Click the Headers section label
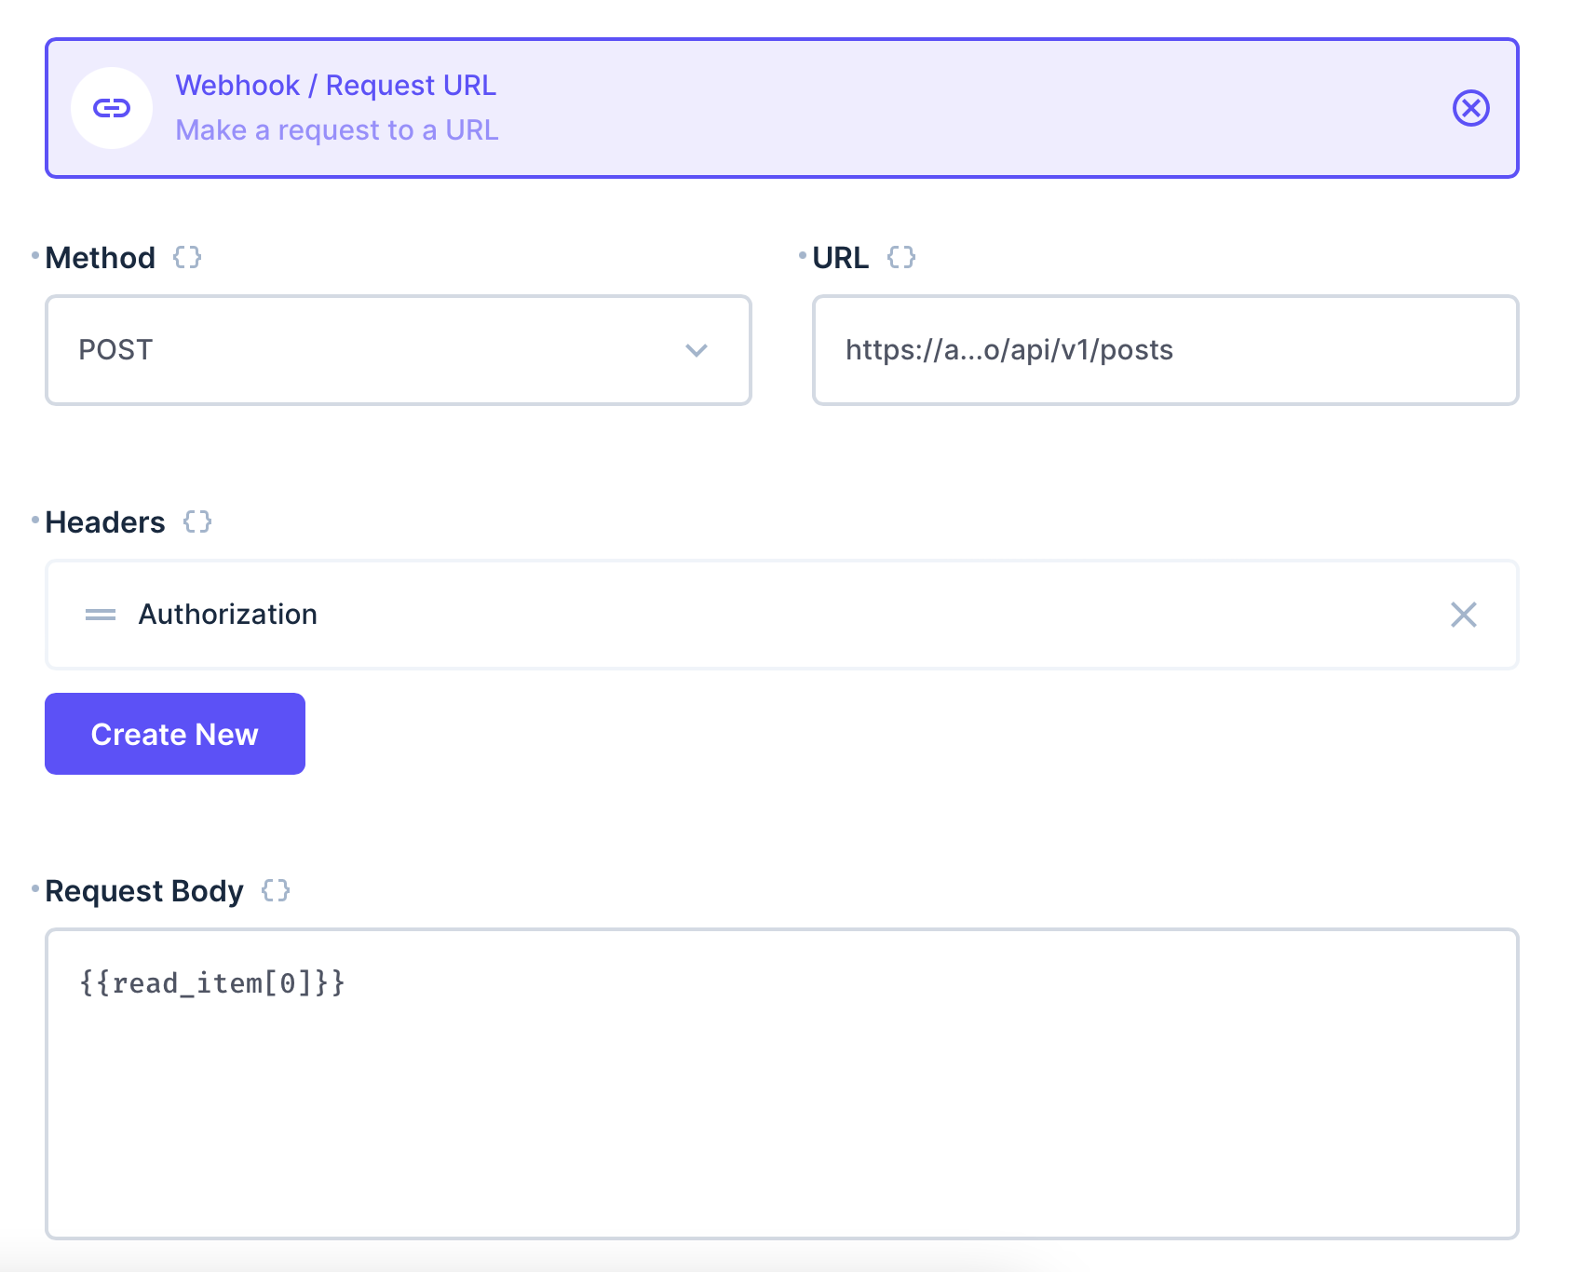This screenshot has height=1272, width=1570. coord(105,522)
